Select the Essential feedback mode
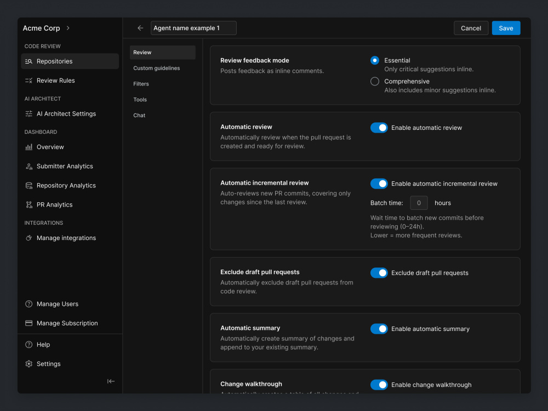Image resolution: width=548 pixels, height=411 pixels. [x=375, y=60]
